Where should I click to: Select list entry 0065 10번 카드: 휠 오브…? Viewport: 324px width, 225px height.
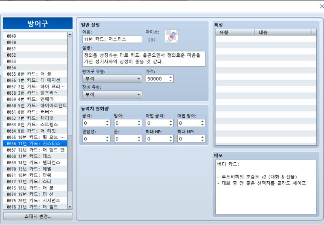coord(35,137)
